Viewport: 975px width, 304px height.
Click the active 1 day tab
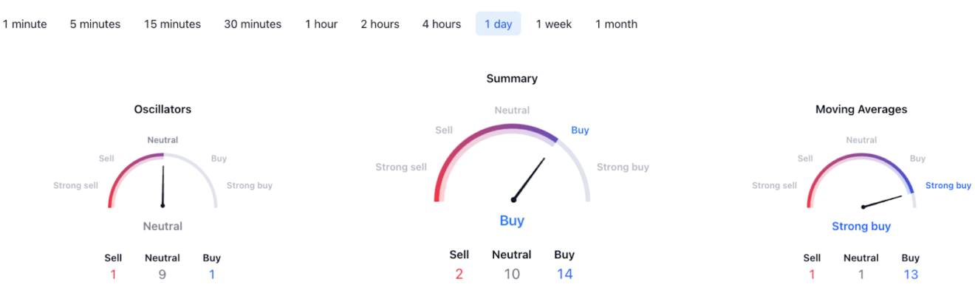click(498, 24)
